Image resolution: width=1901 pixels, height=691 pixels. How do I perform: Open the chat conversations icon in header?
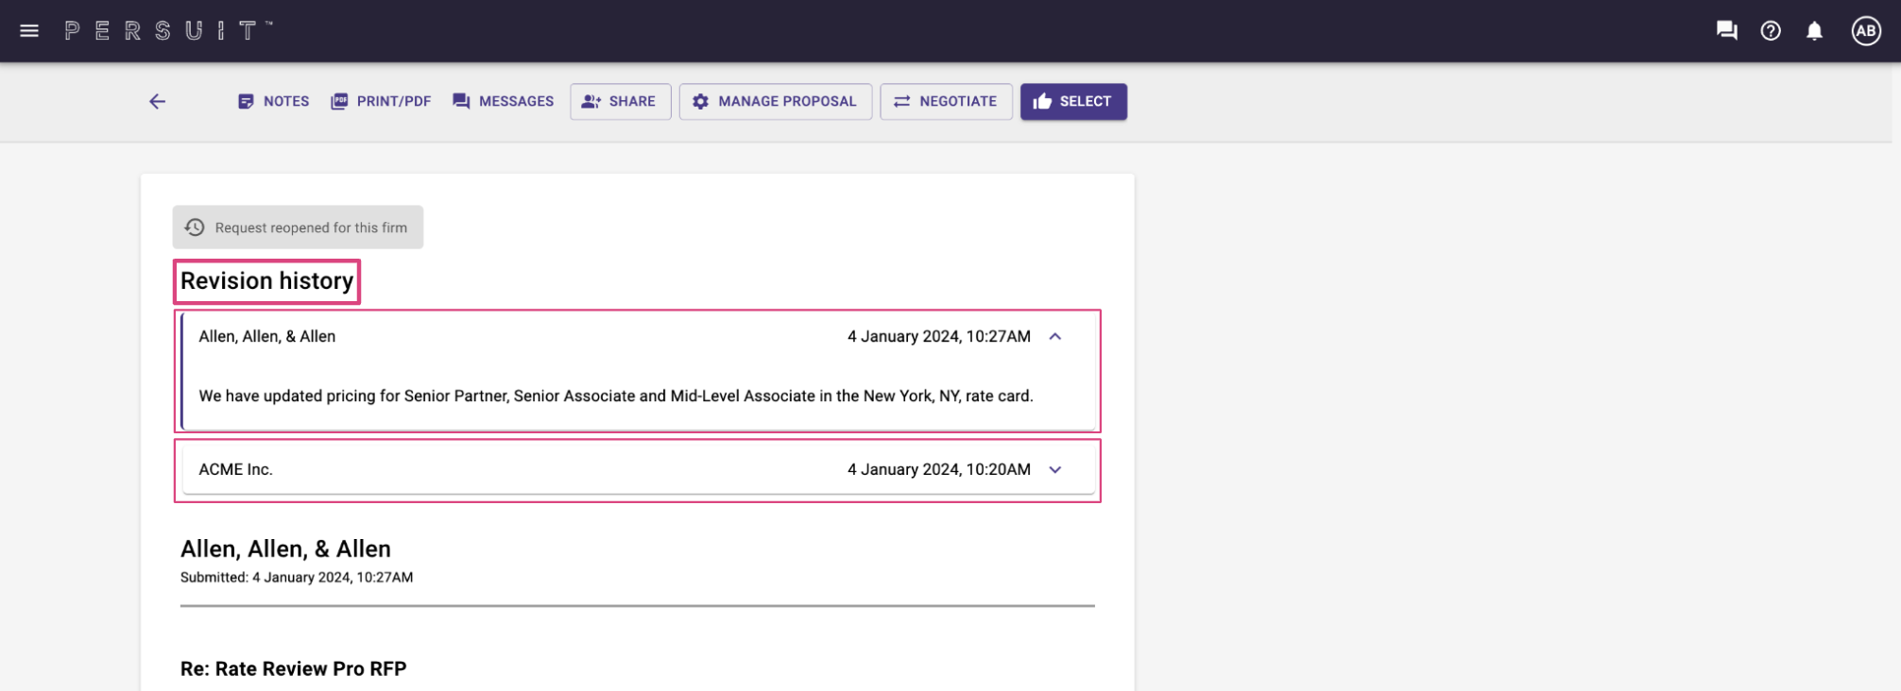[x=1726, y=31]
